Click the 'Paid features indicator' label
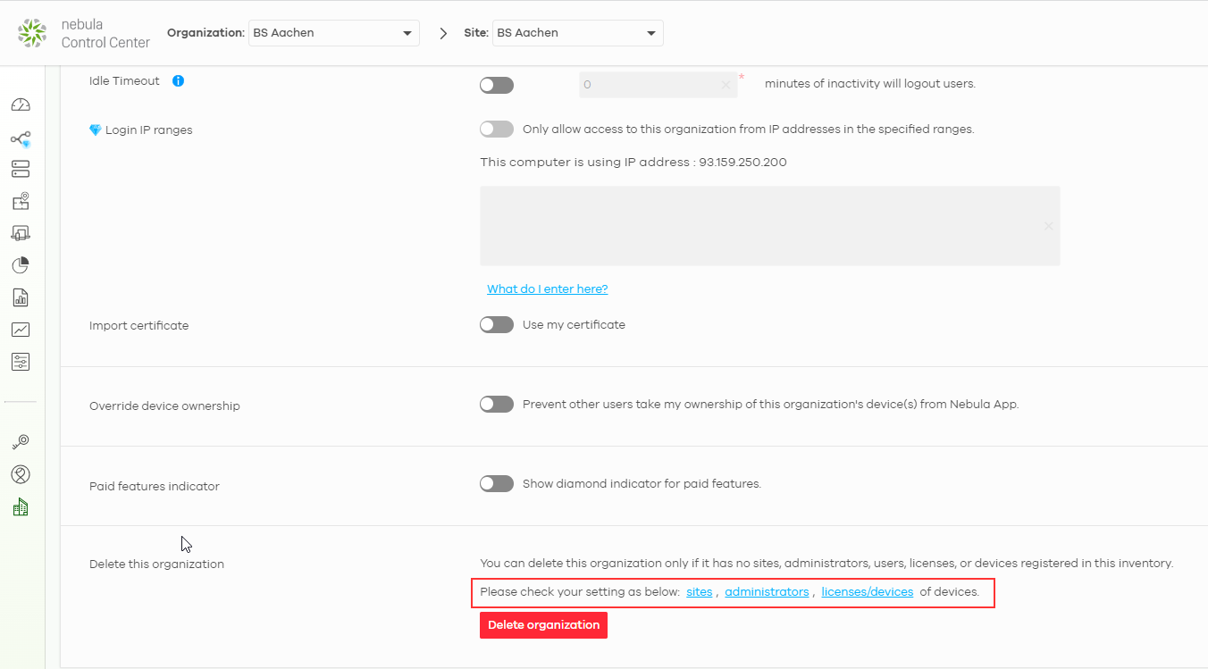This screenshot has width=1208, height=669. coord(155,486)
